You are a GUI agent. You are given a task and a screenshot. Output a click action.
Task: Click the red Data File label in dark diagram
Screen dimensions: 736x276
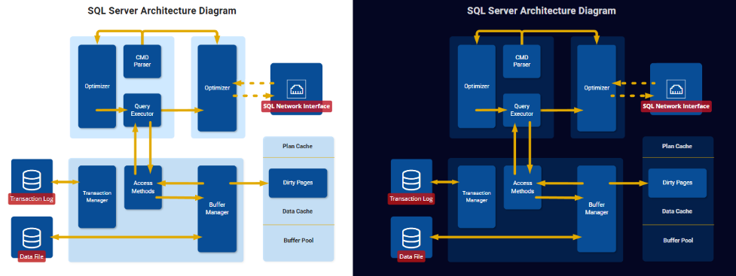[411, 256]
